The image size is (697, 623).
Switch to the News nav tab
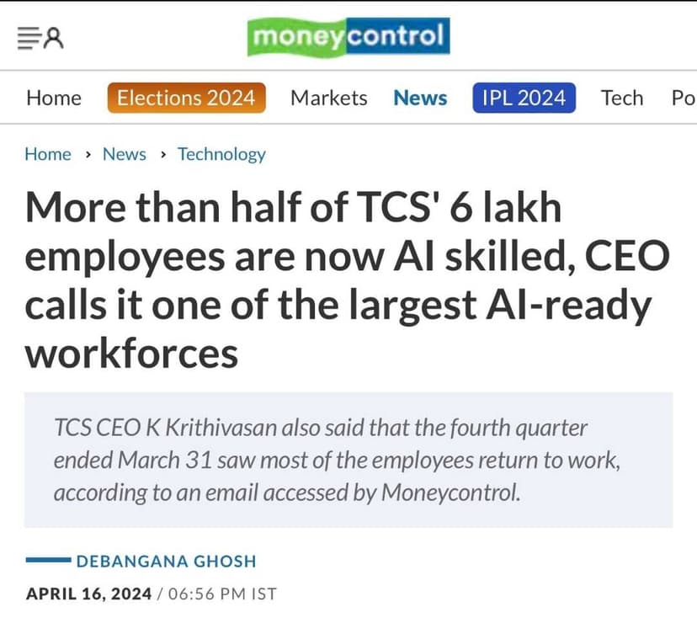point(420,99)
